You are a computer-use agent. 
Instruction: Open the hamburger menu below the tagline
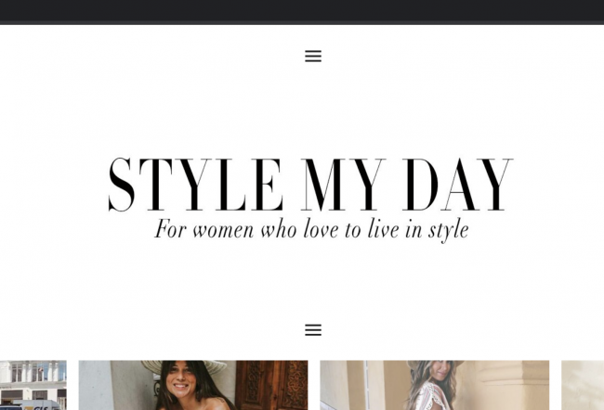coord(313,329)
